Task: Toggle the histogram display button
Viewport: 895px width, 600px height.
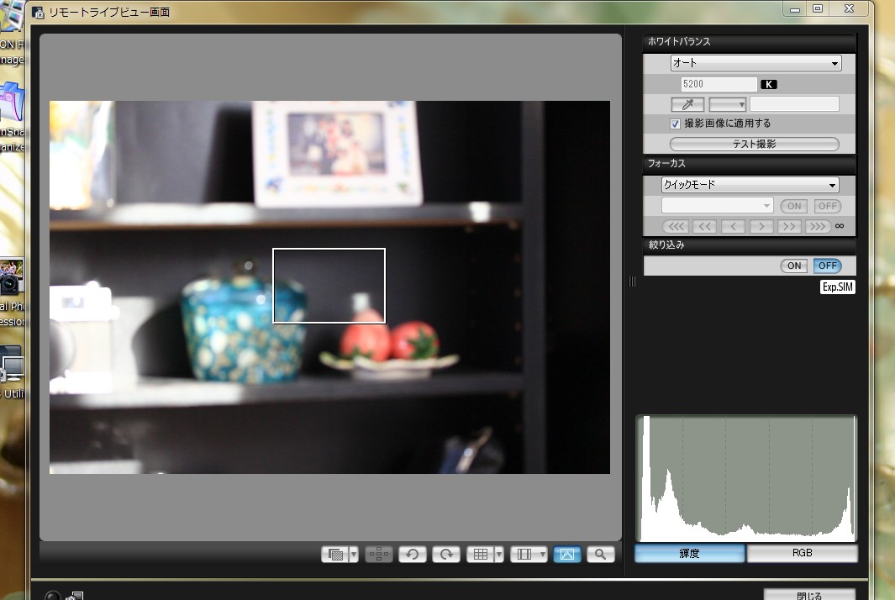Action: (x=566, y=555)
